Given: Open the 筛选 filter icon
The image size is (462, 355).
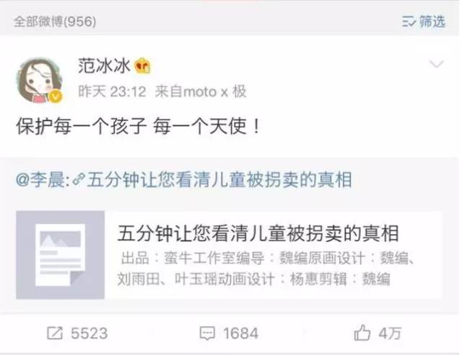Looking at the screenshot, I should tap(409, 22).
